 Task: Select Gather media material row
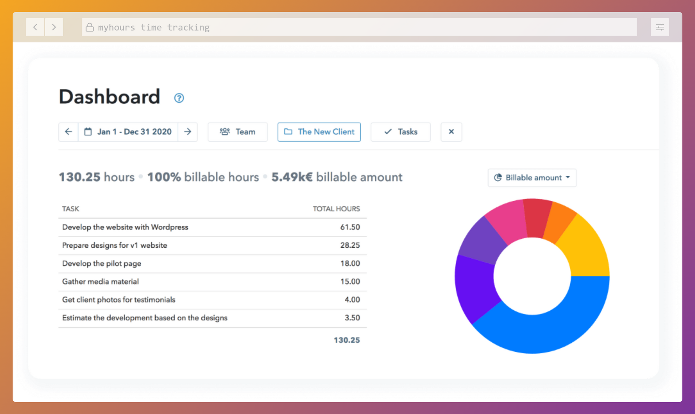click(x=212, y=281)
